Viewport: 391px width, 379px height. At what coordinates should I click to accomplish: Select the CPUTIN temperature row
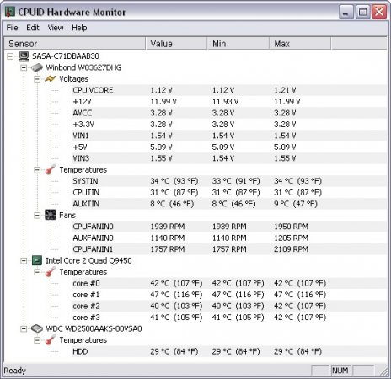pos(229,193)
